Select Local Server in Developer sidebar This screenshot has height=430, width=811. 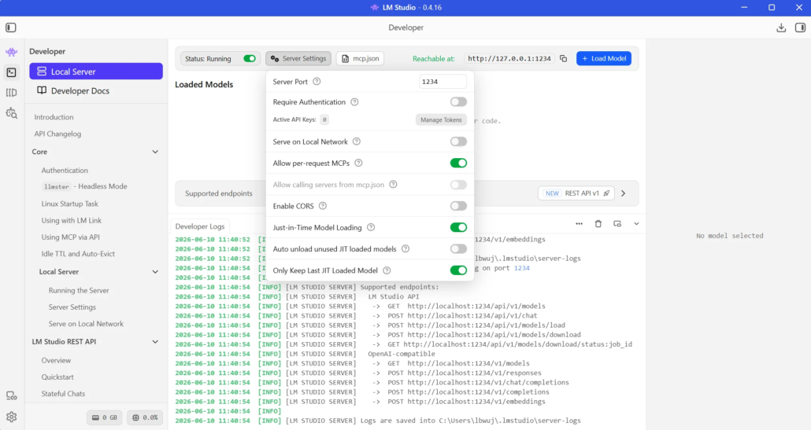point(96,72)
